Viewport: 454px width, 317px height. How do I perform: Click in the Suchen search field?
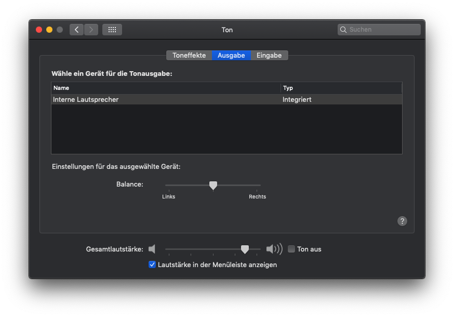382,30
